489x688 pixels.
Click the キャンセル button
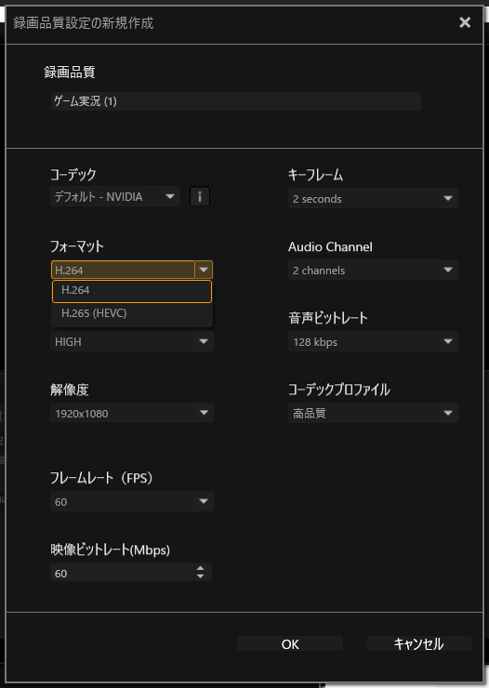pos(419,644)
